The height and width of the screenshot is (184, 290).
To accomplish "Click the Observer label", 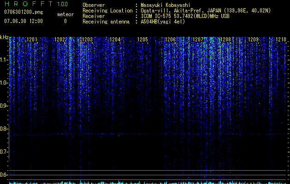I will click(x=94, y=5).
